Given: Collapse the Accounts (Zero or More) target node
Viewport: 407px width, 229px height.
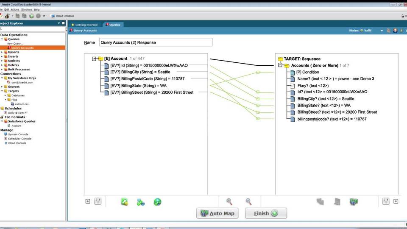Looking at the screenshot, I should tap(280, 66).
